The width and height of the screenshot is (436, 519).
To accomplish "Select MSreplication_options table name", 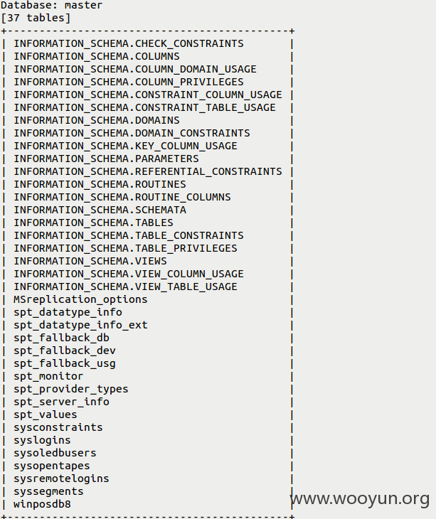I will pos(80,299).
